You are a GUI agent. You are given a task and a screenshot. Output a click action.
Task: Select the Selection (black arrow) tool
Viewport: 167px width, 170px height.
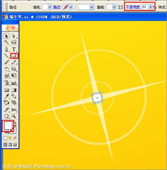(6, 36)
